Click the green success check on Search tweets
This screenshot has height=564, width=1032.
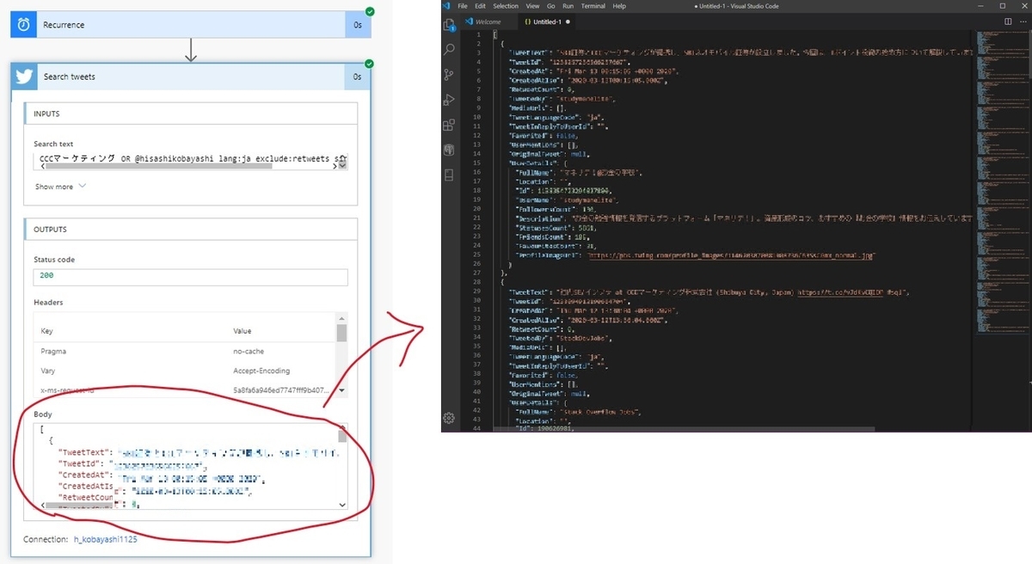369,64
